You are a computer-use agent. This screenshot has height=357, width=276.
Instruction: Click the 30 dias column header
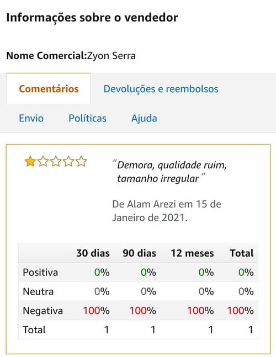coord(93,253)
